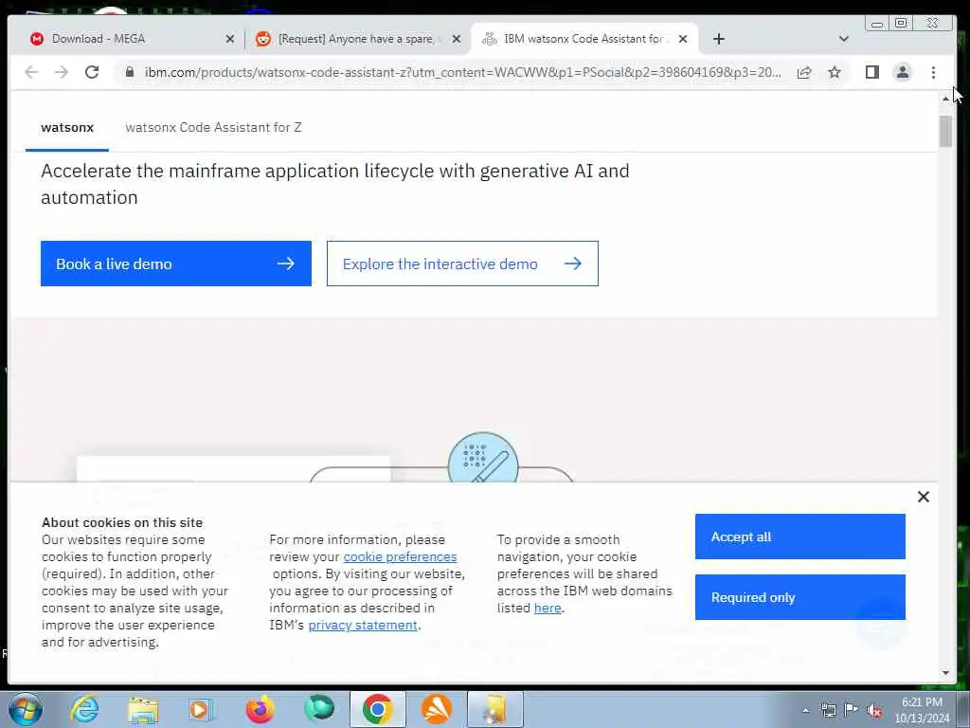Click the scrollbar up arrow
This screenshot has height=728, width=970.
pos(945,99)
